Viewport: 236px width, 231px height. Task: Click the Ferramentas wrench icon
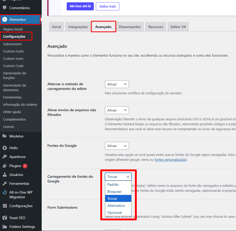[x=5, y=183]
